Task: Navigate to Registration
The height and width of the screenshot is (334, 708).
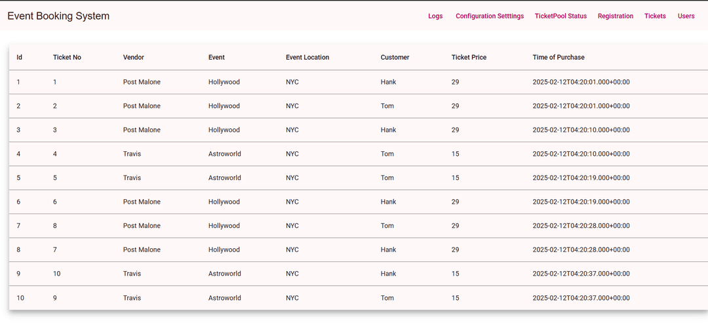Action: pos(616,16)
